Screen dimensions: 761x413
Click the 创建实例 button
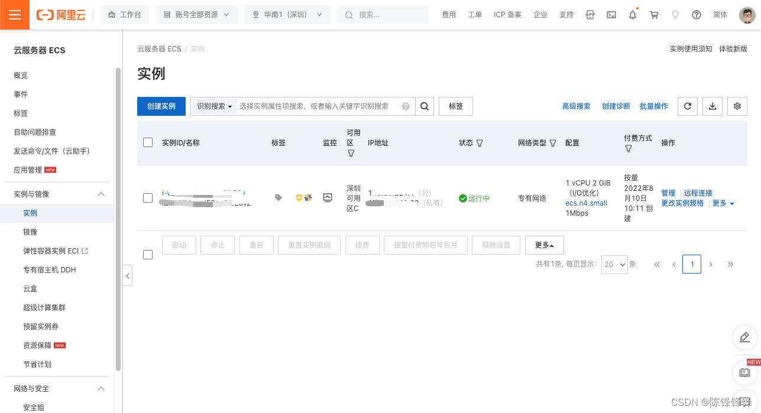161,106
